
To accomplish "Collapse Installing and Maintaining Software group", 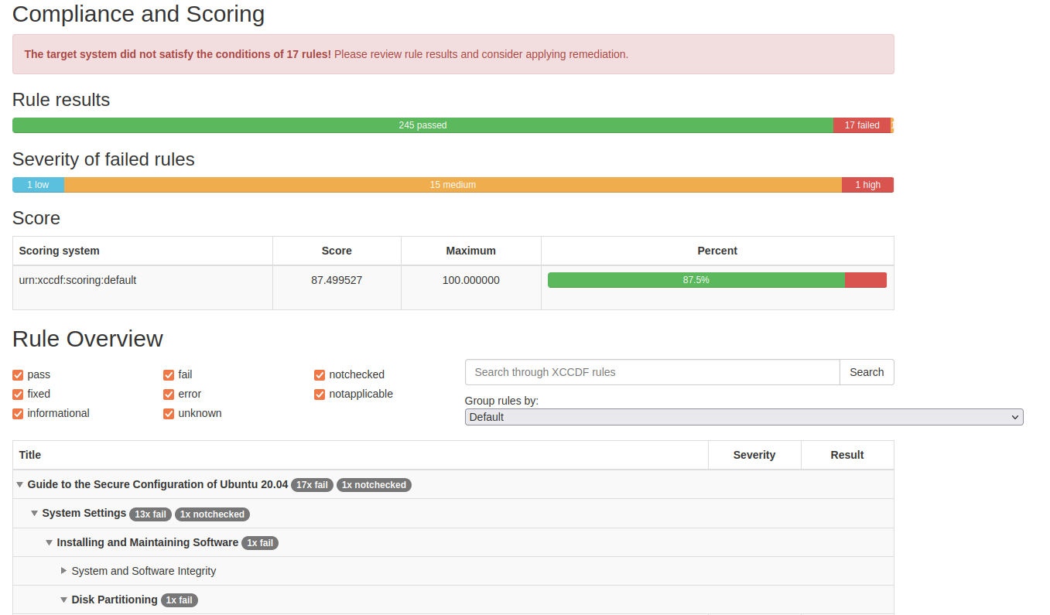I will point(49,543).
